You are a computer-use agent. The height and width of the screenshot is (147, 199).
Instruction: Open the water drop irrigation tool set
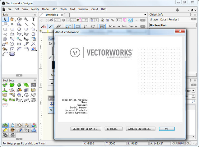12,126
